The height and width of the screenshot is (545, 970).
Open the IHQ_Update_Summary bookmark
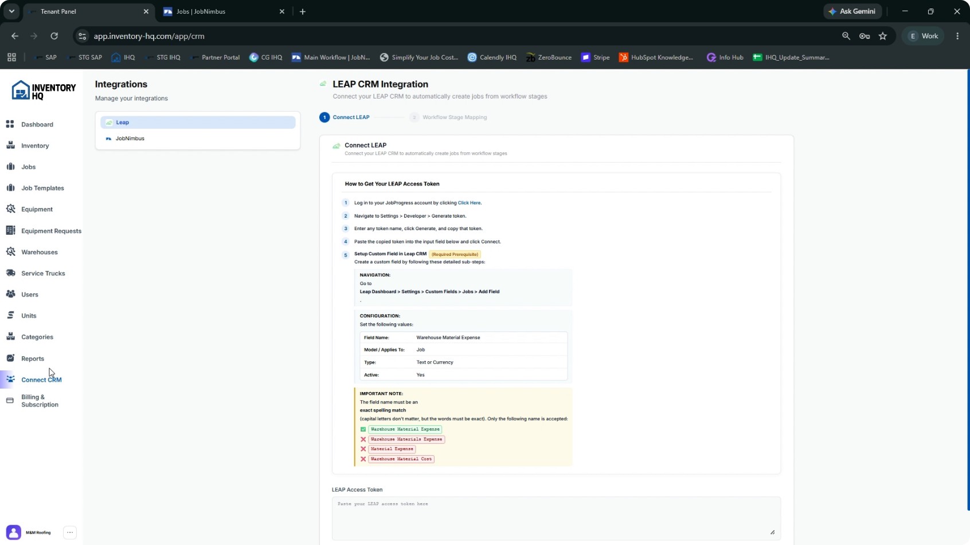pos(791,57)
